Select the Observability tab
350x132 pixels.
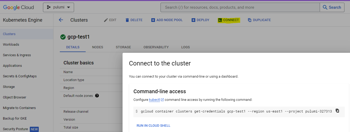156,47
